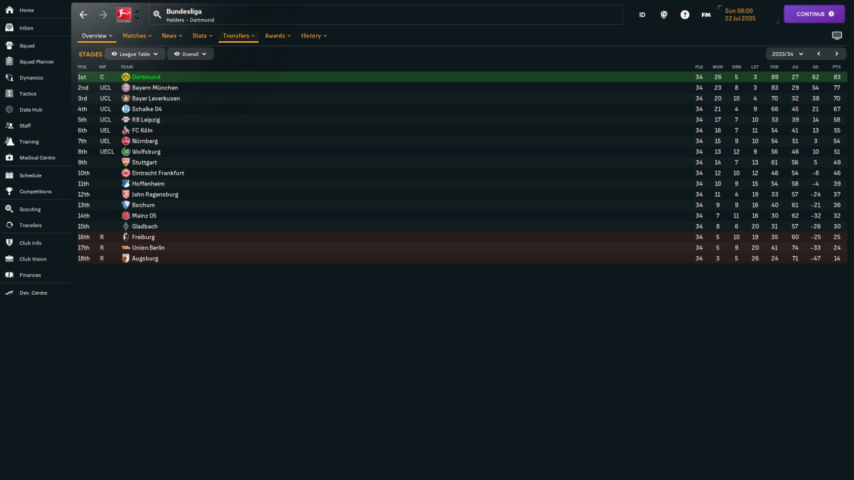Open the Augsburg team link
The height and width of the screenshot is (480, 854).
pos(145,259)
